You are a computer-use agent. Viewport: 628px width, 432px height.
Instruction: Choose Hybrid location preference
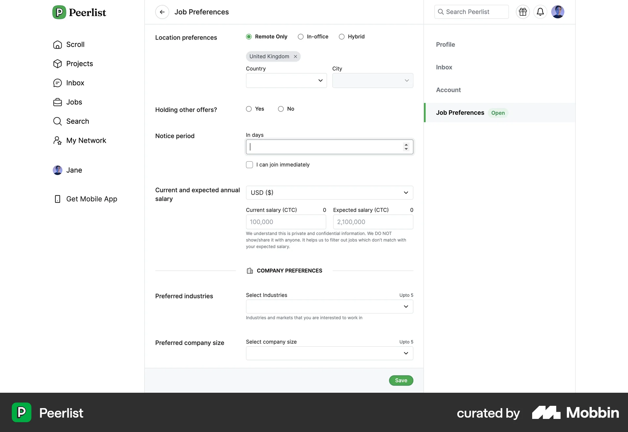point(342,37)
